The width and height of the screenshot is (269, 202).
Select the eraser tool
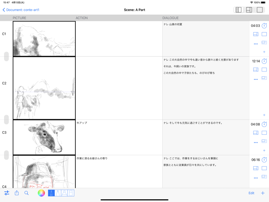pos(71,193)
